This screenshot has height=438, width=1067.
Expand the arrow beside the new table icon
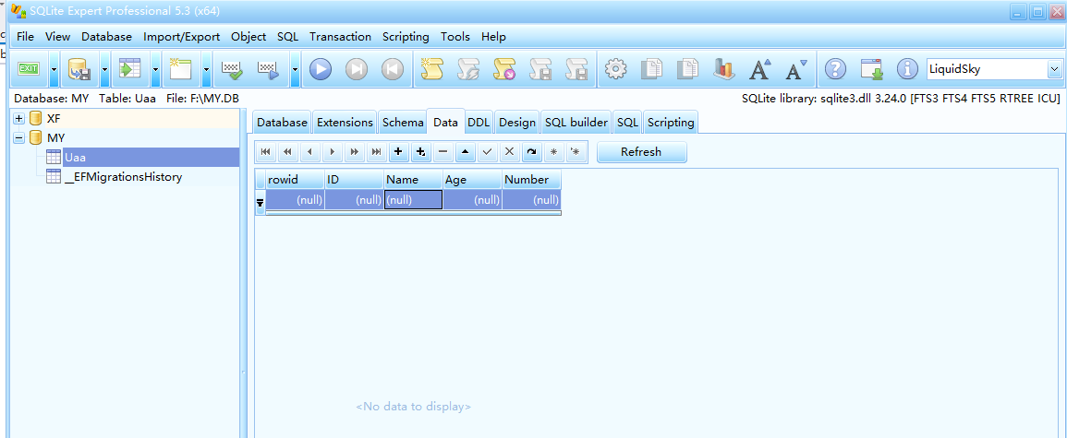207,68
